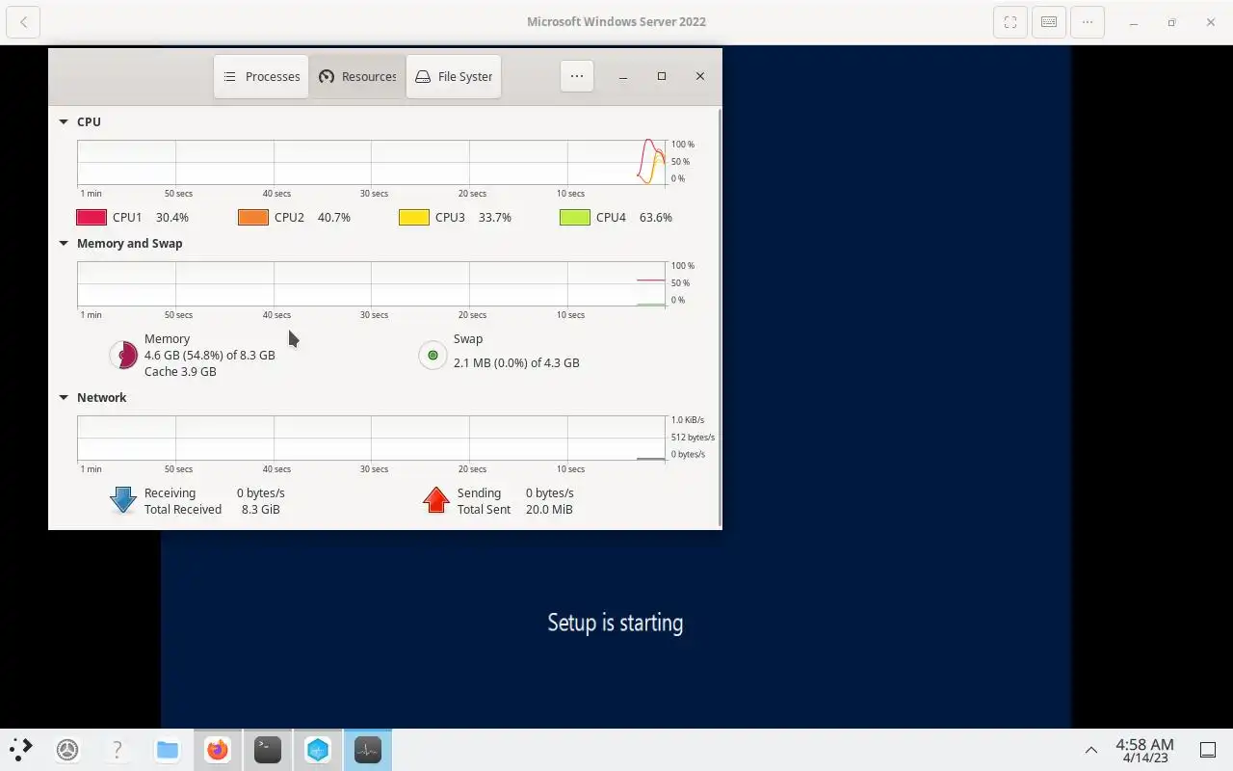Open the viewer's keyboard shortcuts button
1233x771 pixels.
1049,22
